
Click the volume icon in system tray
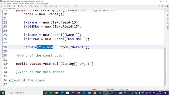[x=150, y=93]
